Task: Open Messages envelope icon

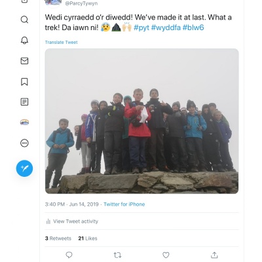Action: tap(24, 61)
